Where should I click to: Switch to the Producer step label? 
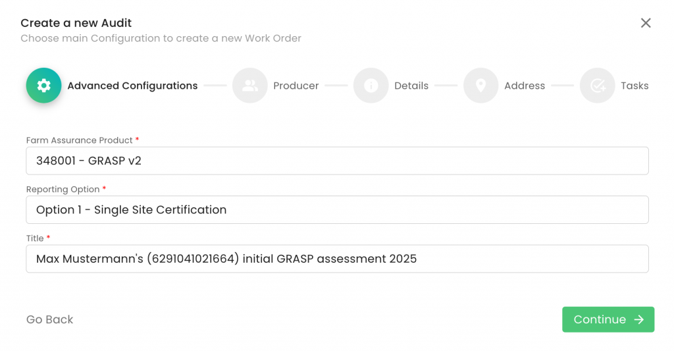click(x=296, y=86)
